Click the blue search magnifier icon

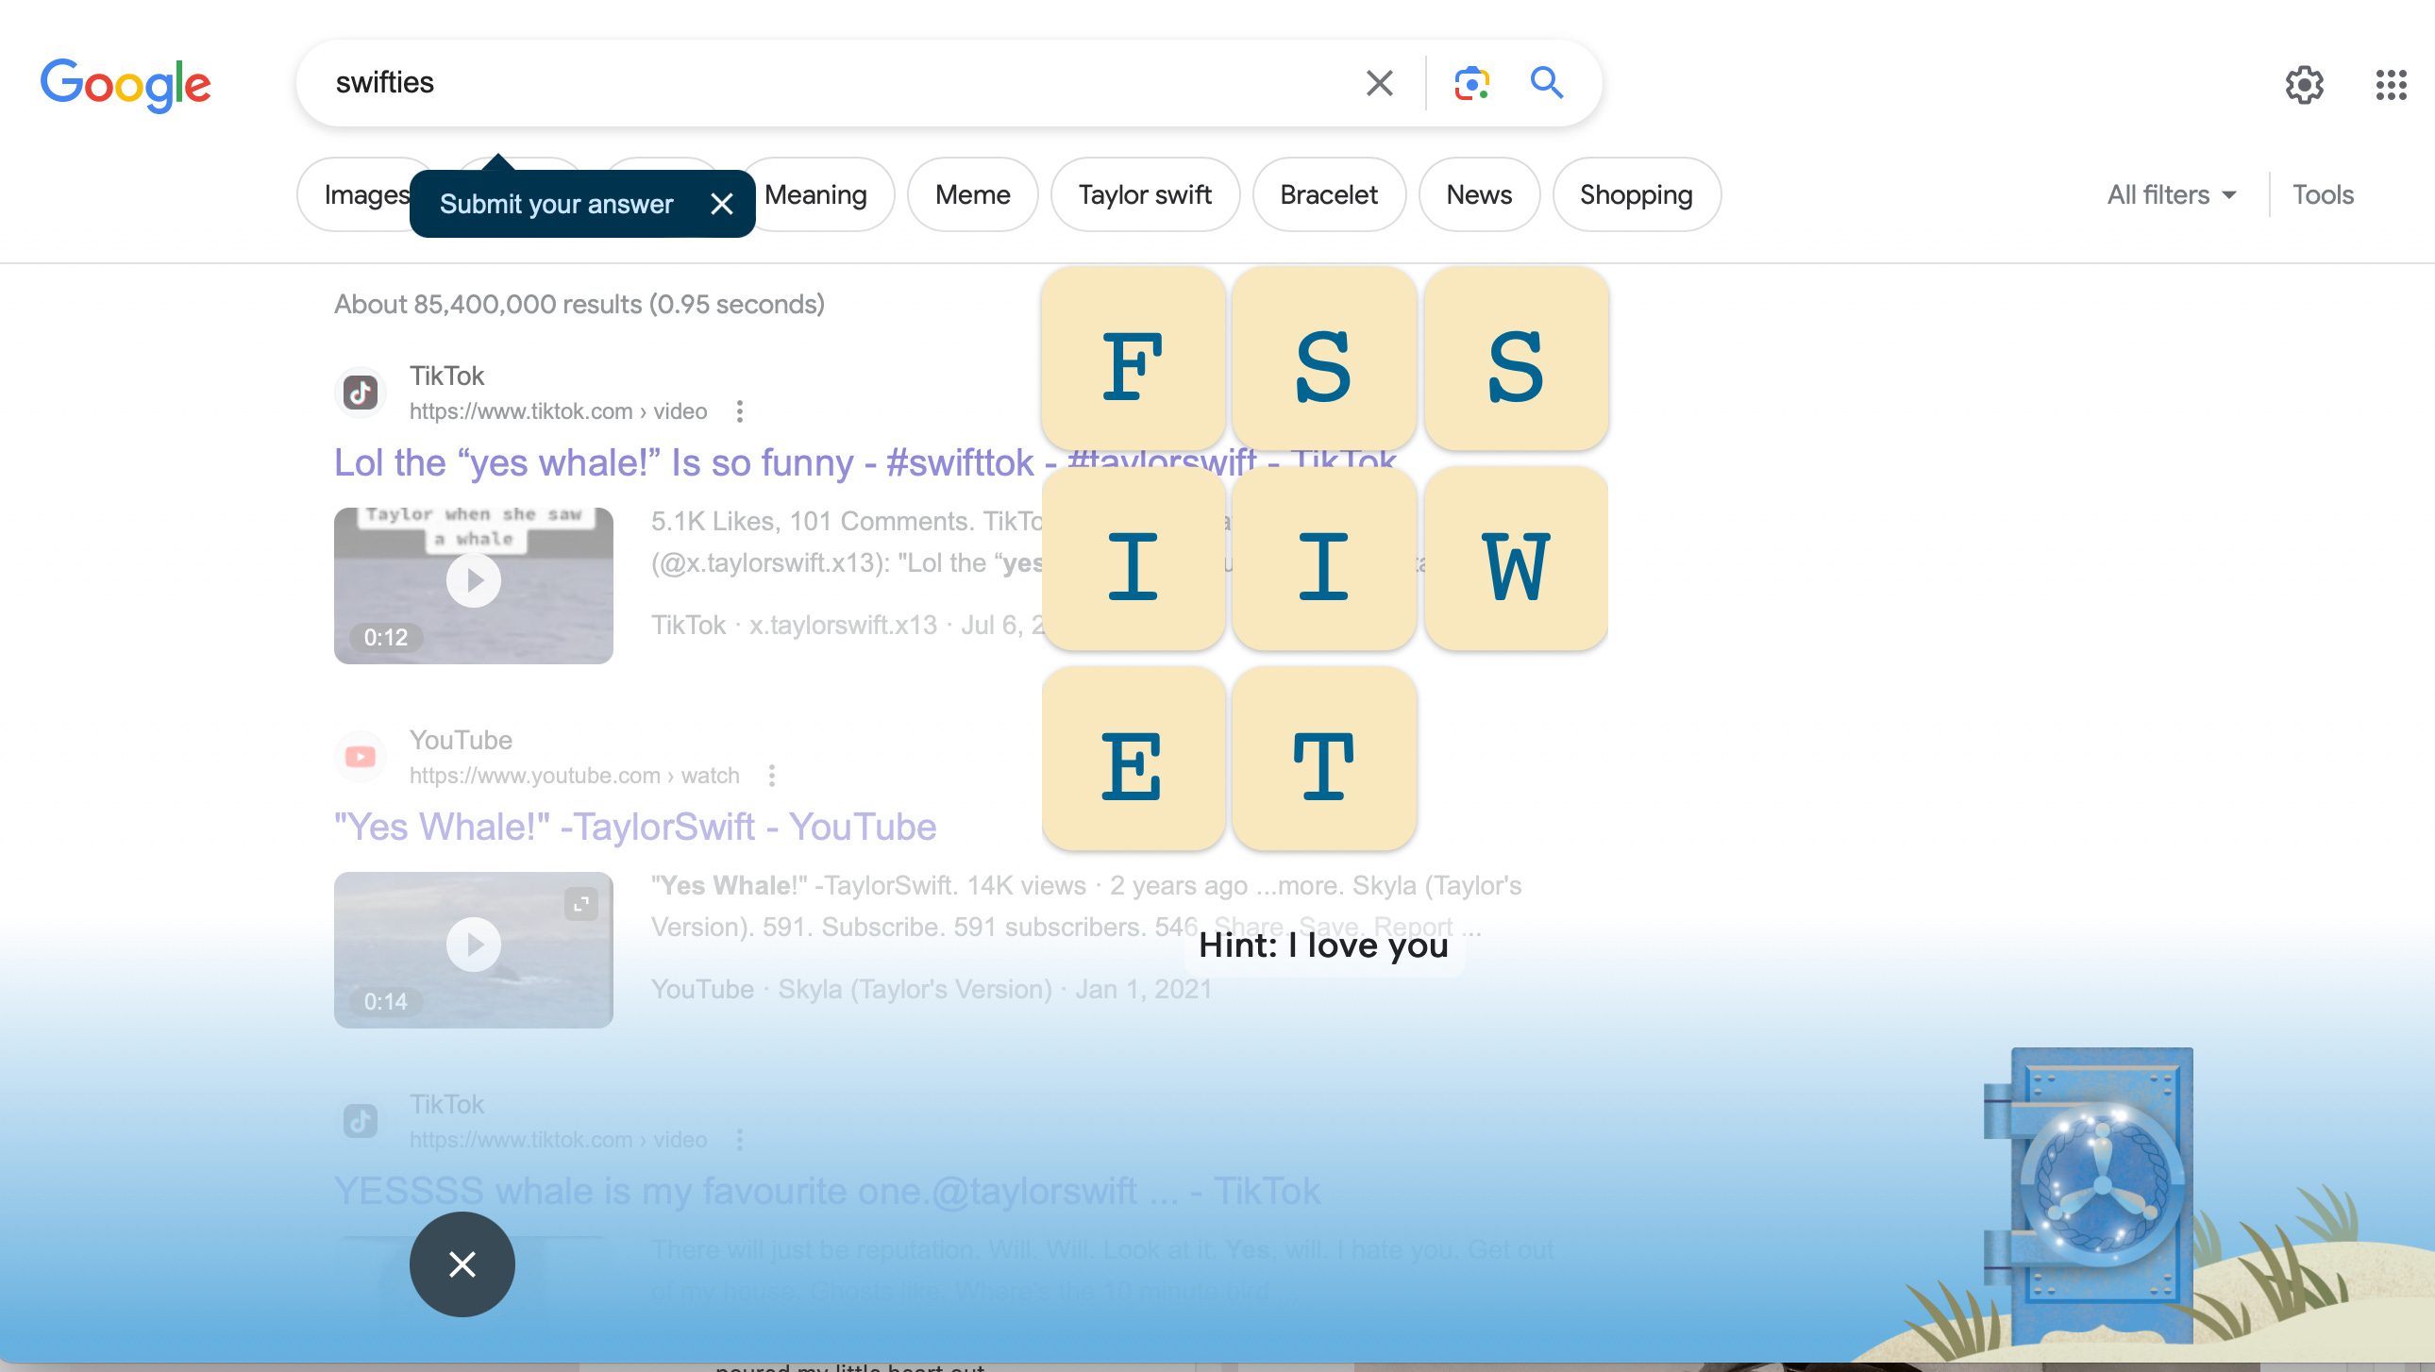(1547, 83)
